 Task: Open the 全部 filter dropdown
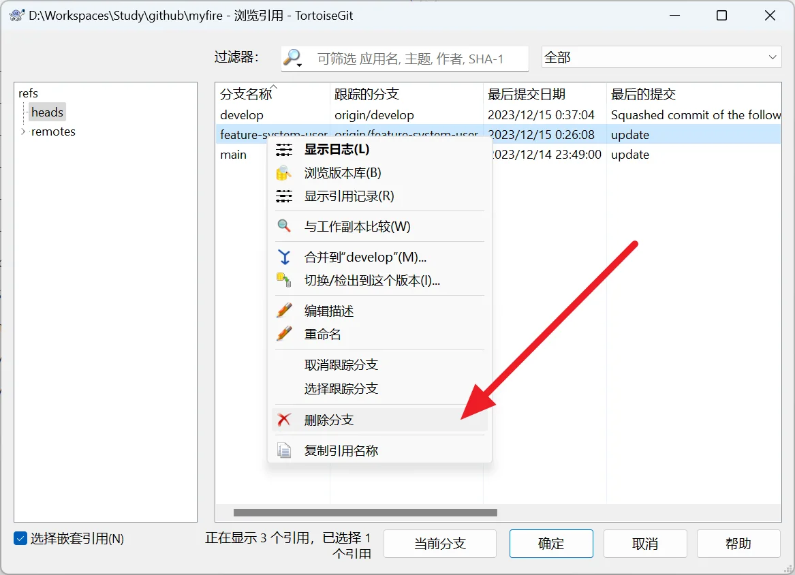click(661, 58)
